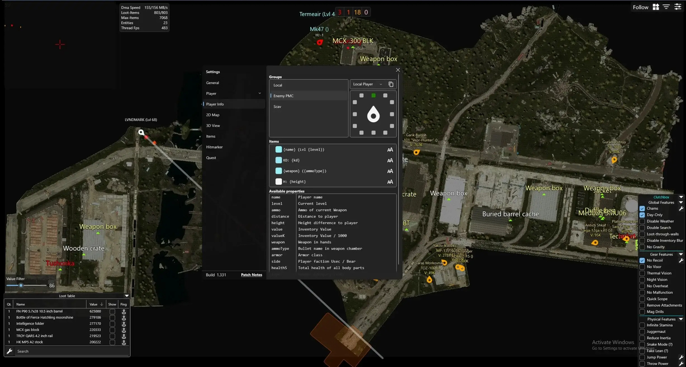
Task: Click the copy layout icon beside Local Player
Action: coord(391,84)
